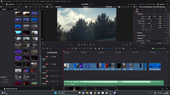Screen dimensions: 170x95
Task: Open the marker color dropdown arrow
Action: coord(112,49)
